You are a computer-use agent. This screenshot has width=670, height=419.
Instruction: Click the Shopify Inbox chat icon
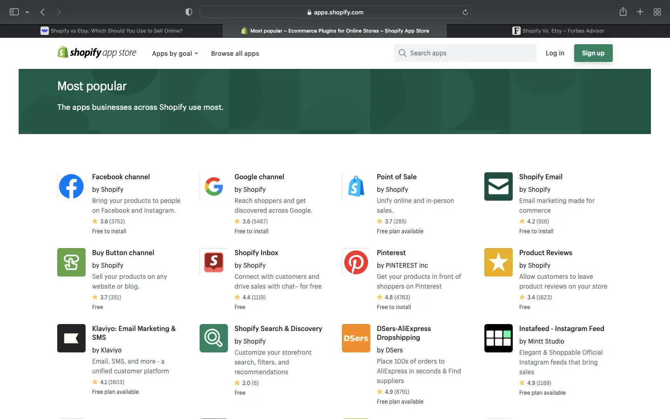pos(214,262)
